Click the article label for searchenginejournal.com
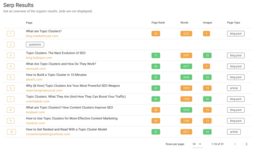The image size is (256, 151). [234, 88]
